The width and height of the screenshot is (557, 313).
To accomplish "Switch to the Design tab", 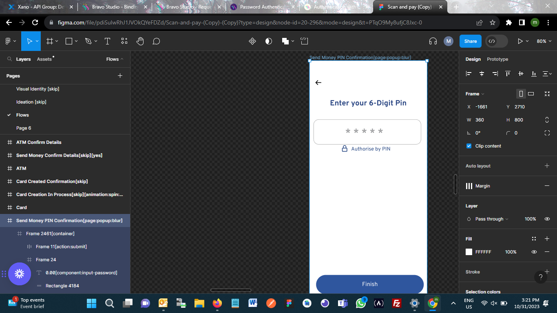I will tap(473, 59).
